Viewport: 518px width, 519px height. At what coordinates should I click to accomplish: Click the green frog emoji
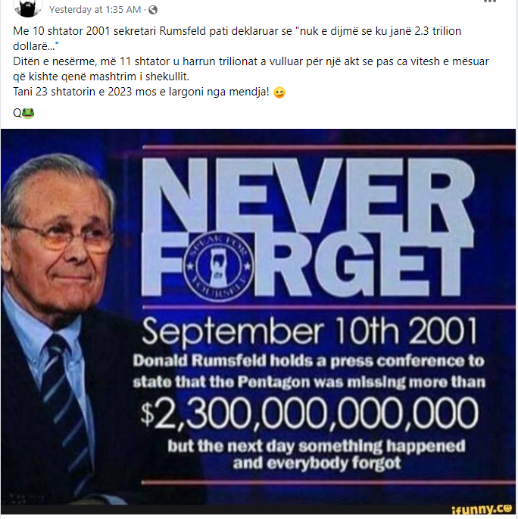click(28, 113)
